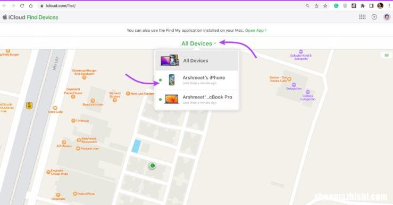Click the Tiffinwala map marker
Screen dimensions: 393x205
73,121
